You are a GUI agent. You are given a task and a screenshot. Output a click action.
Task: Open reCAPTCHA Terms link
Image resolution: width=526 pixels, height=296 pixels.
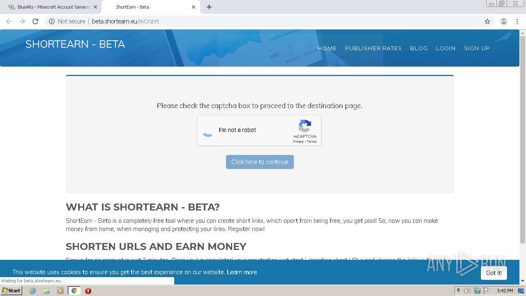(x=312, y=141)
